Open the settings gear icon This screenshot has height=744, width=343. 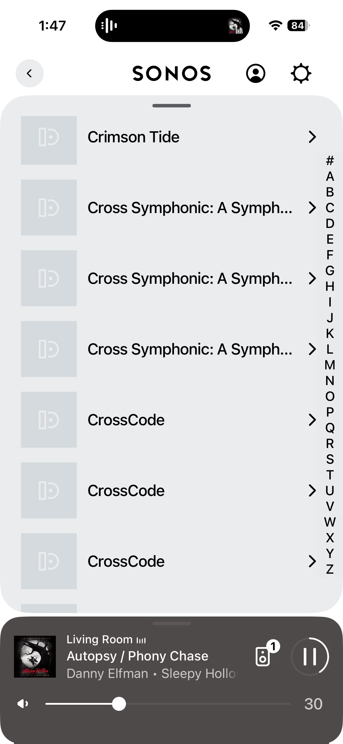(301, 73)
